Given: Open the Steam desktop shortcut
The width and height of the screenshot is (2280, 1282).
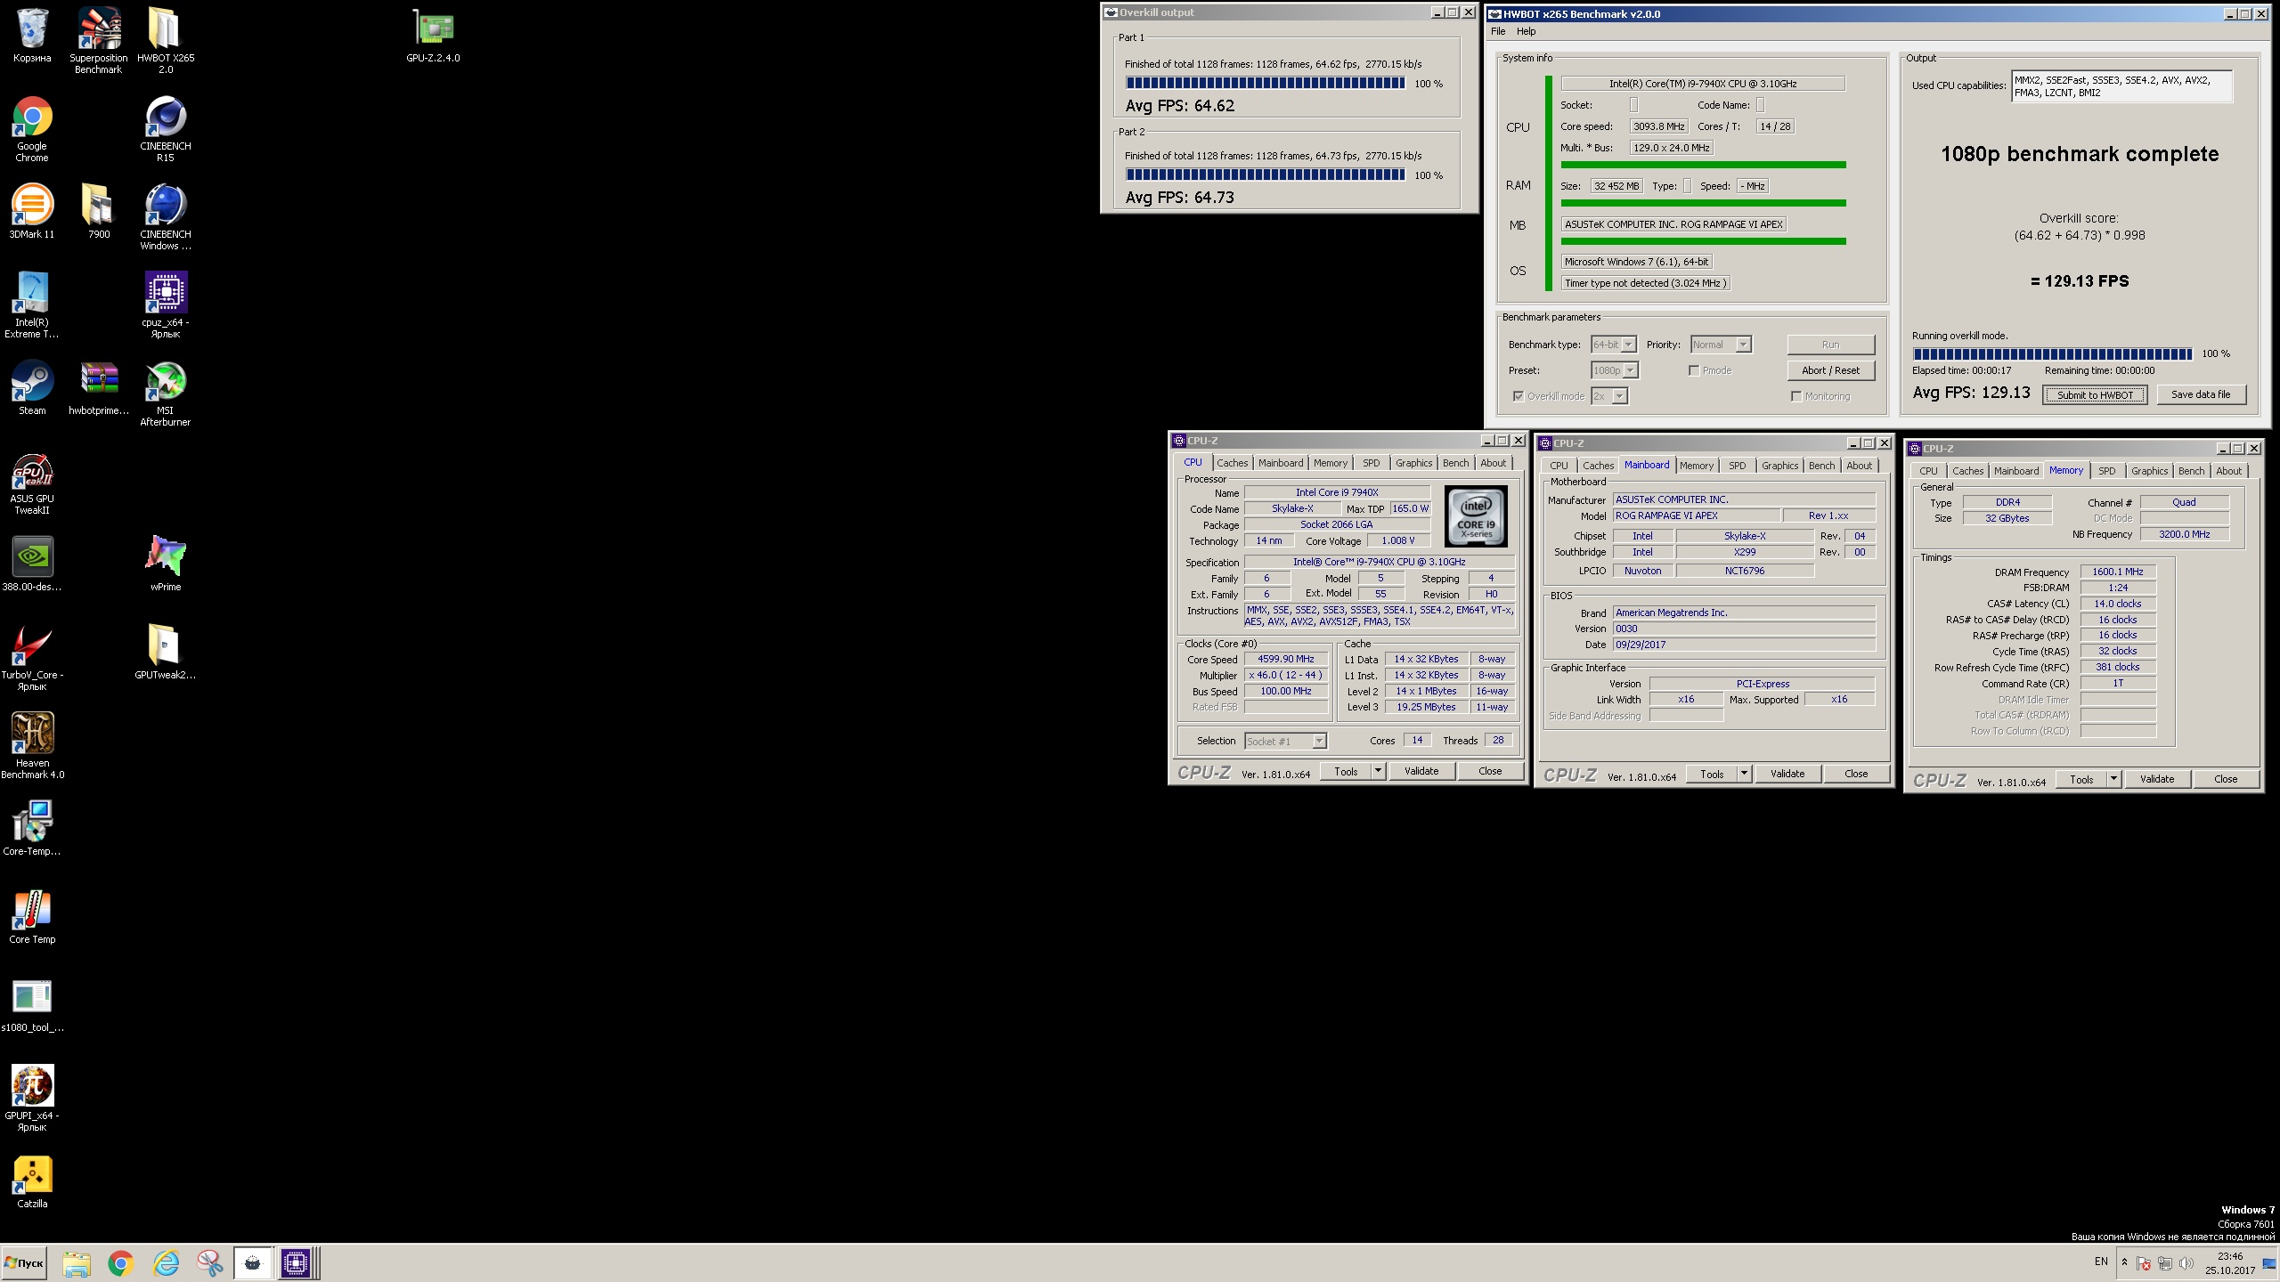Looking at the screenshot, I should (x=32, y=387).
